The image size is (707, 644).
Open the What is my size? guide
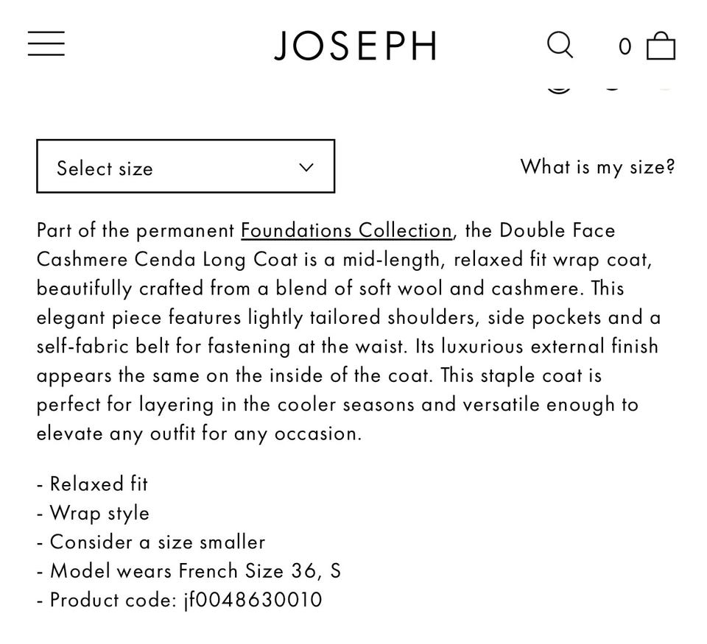coord(597,166)
